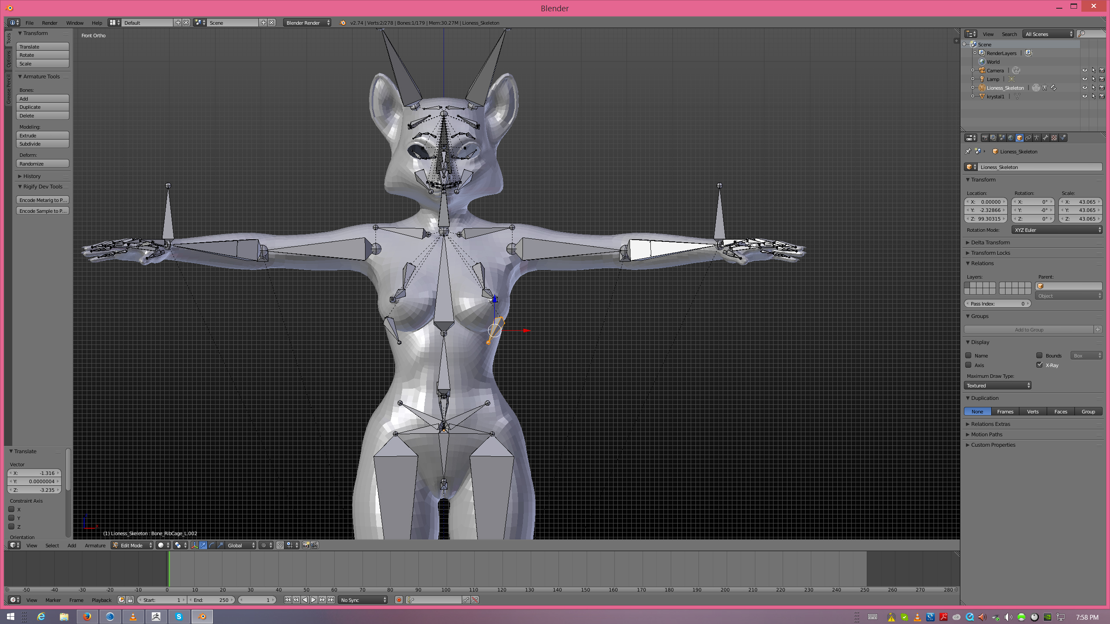Uncheck the X-Ray display checkbox
This screenshot has height=624, width=1110.
point(1039,365)
